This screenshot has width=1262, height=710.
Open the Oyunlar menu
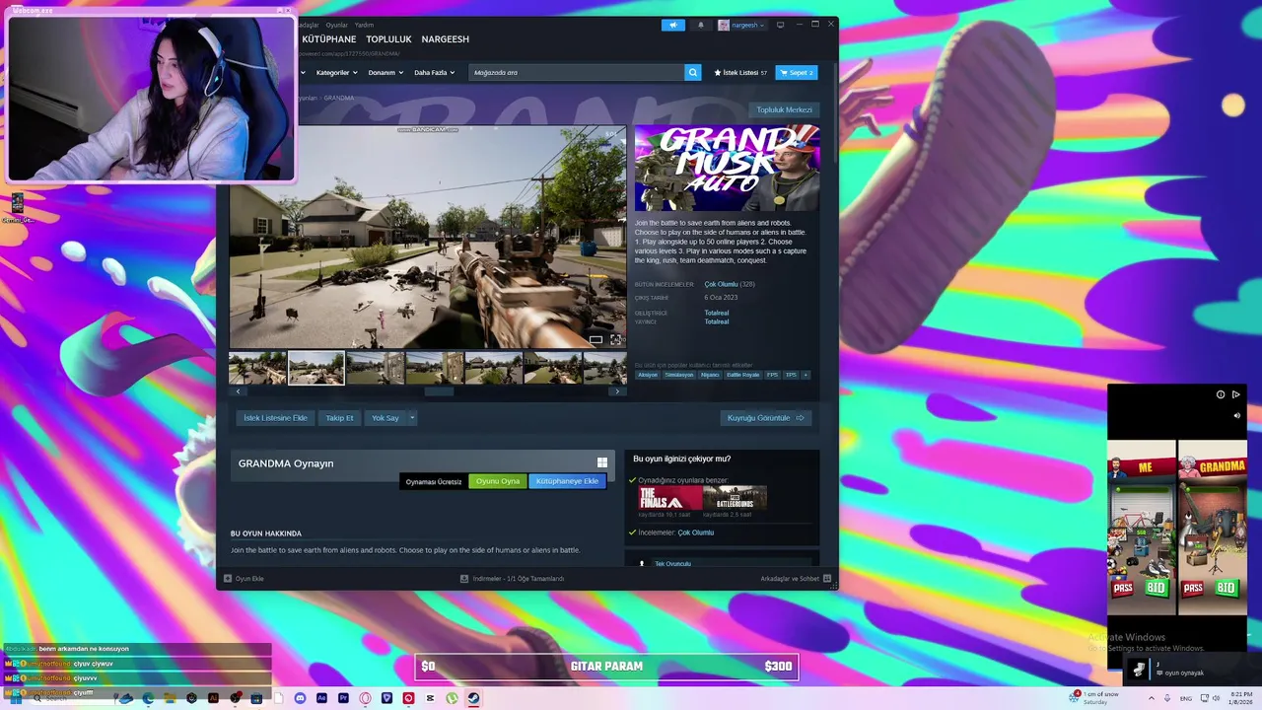337,25
